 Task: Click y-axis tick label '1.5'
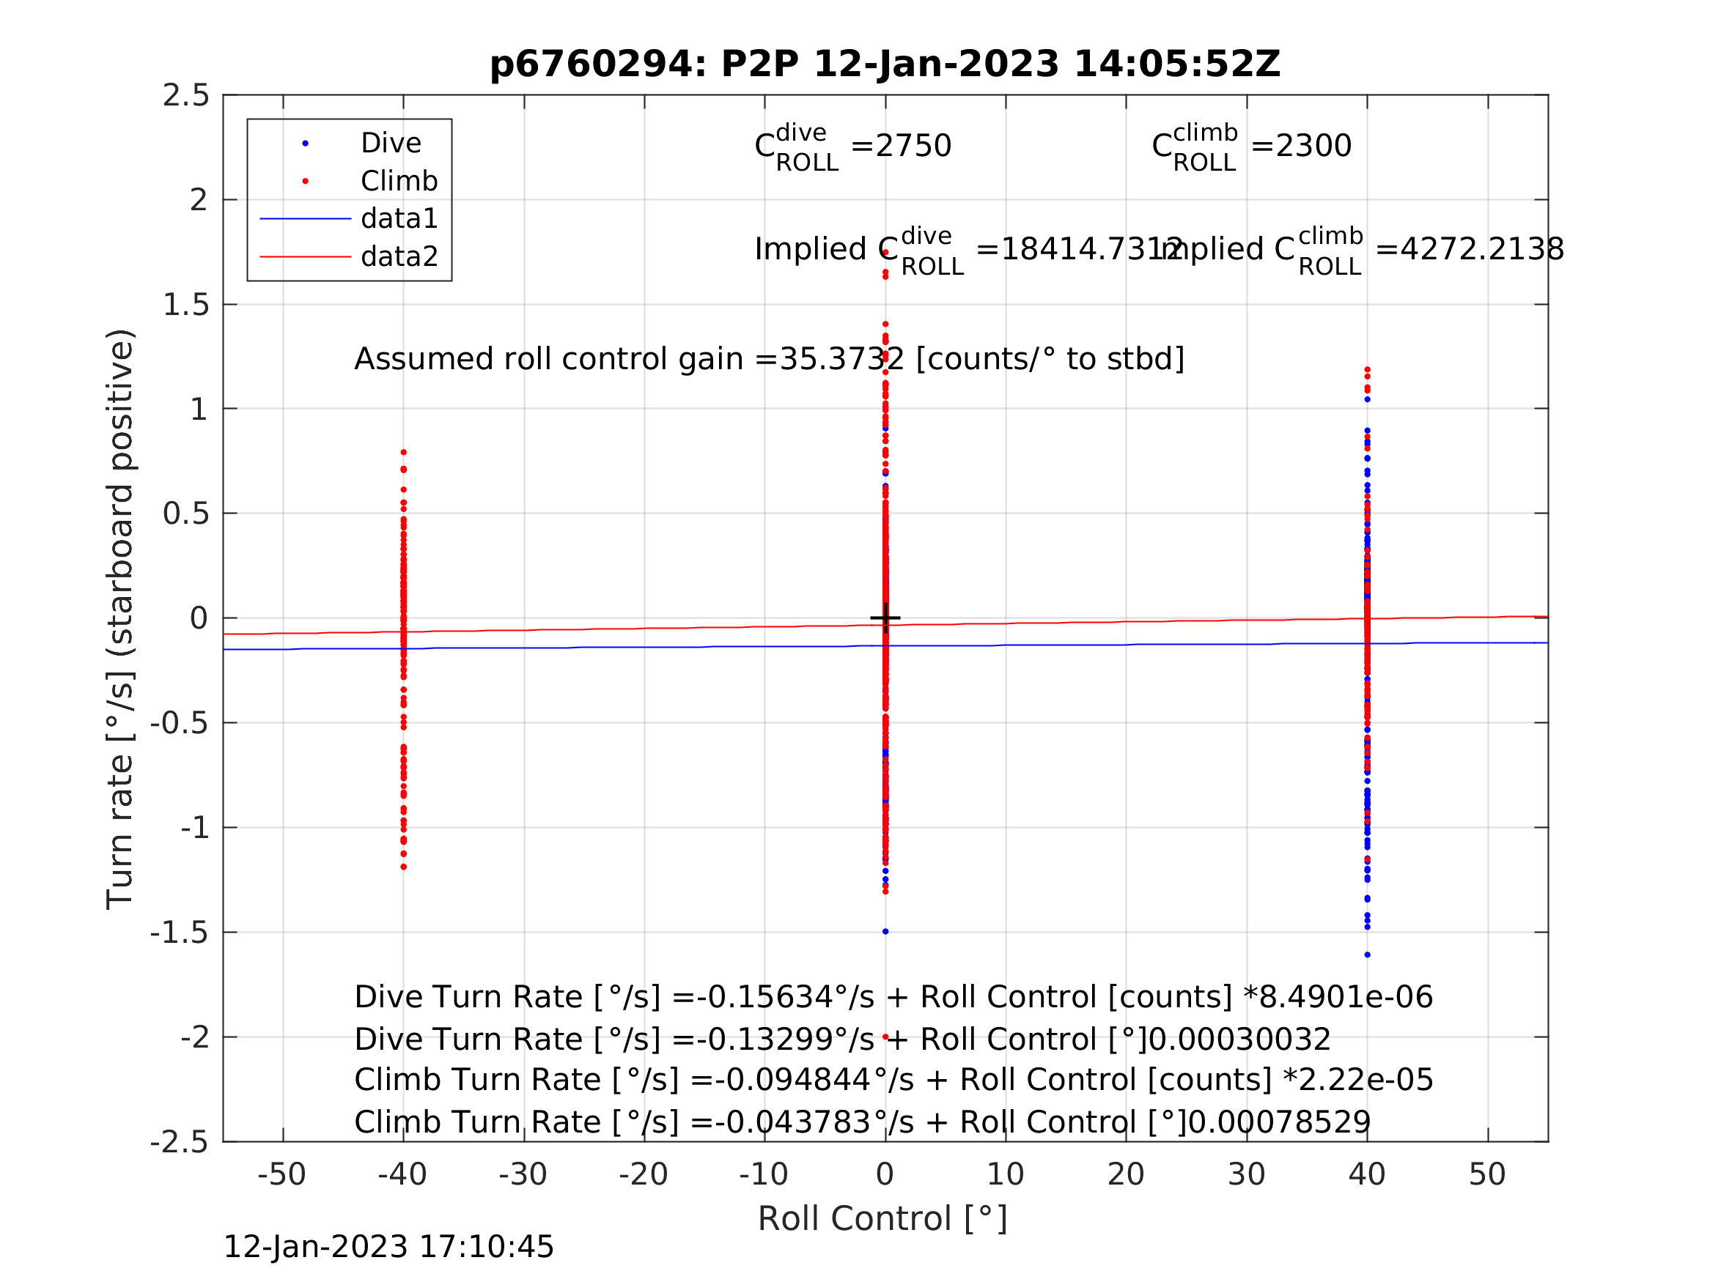coord(185,305)
